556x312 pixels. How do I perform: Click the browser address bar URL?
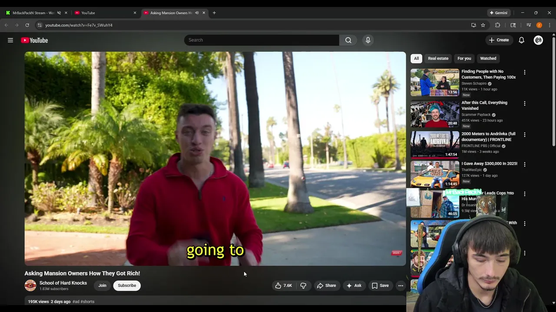79,25
